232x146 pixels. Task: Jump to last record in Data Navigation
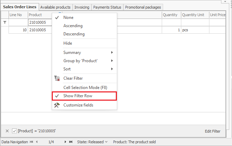71,142
